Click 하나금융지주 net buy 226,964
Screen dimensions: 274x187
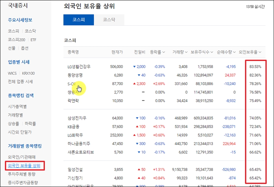(x=229, y=144)
